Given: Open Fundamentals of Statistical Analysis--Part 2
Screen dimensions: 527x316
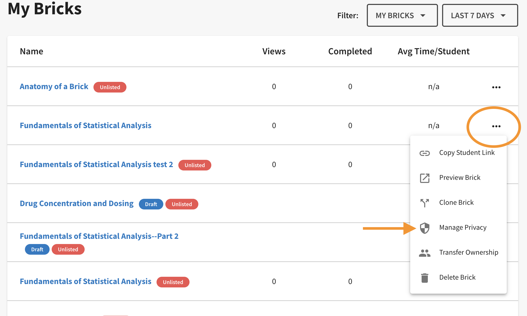Looking at the screenshot, I should click(x=99, y=236).
